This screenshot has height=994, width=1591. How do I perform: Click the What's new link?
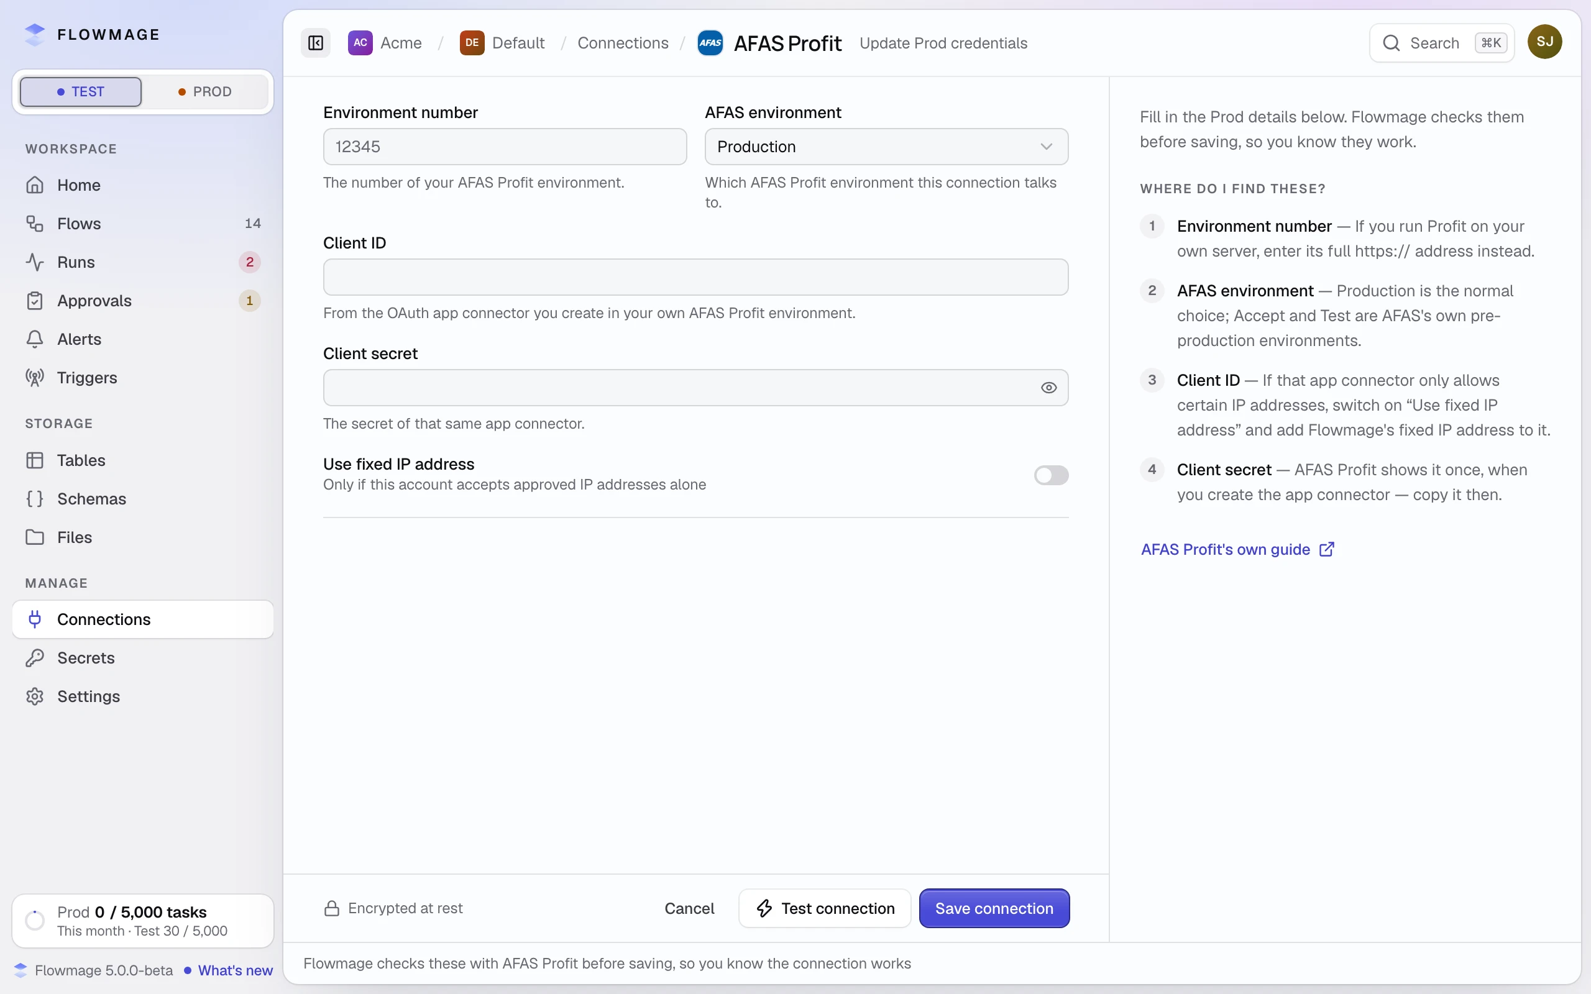click(x=236, y=970)
